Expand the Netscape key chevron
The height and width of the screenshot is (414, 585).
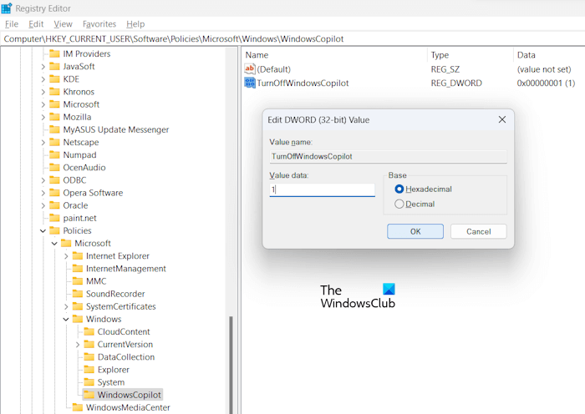tap(43, 143)
